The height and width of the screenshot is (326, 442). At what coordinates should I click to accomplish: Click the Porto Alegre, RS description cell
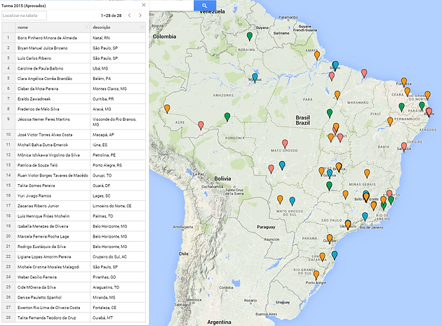coord(118,165)
